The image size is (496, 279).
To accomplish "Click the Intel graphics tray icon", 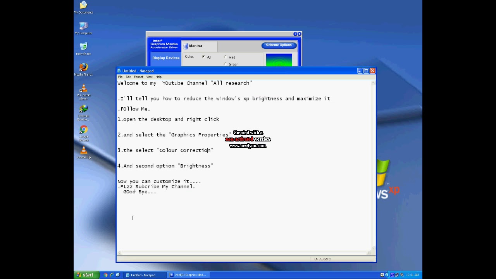I will pos(392,275).
